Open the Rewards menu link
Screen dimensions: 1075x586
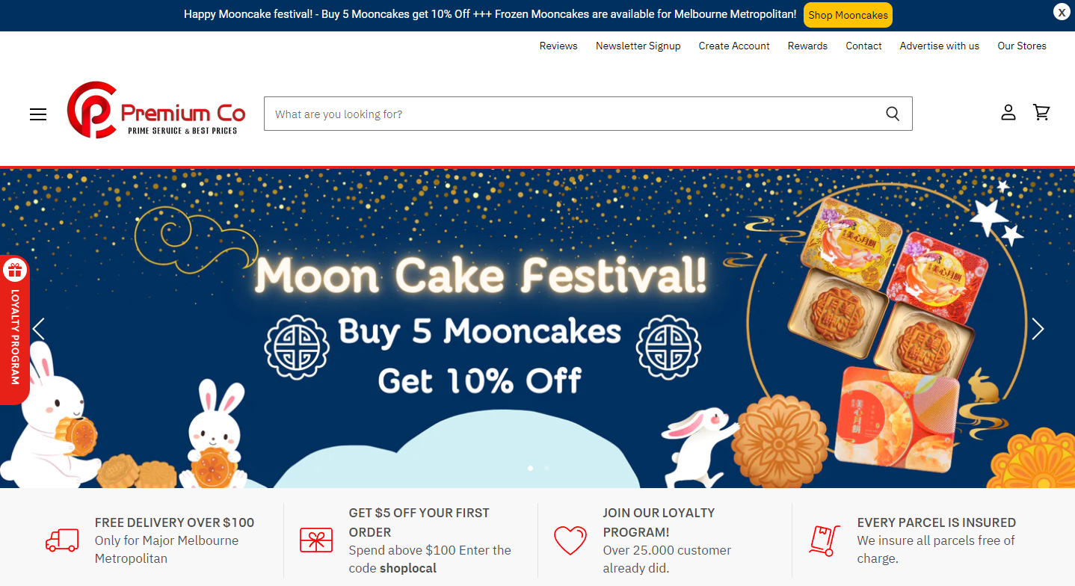807,46
